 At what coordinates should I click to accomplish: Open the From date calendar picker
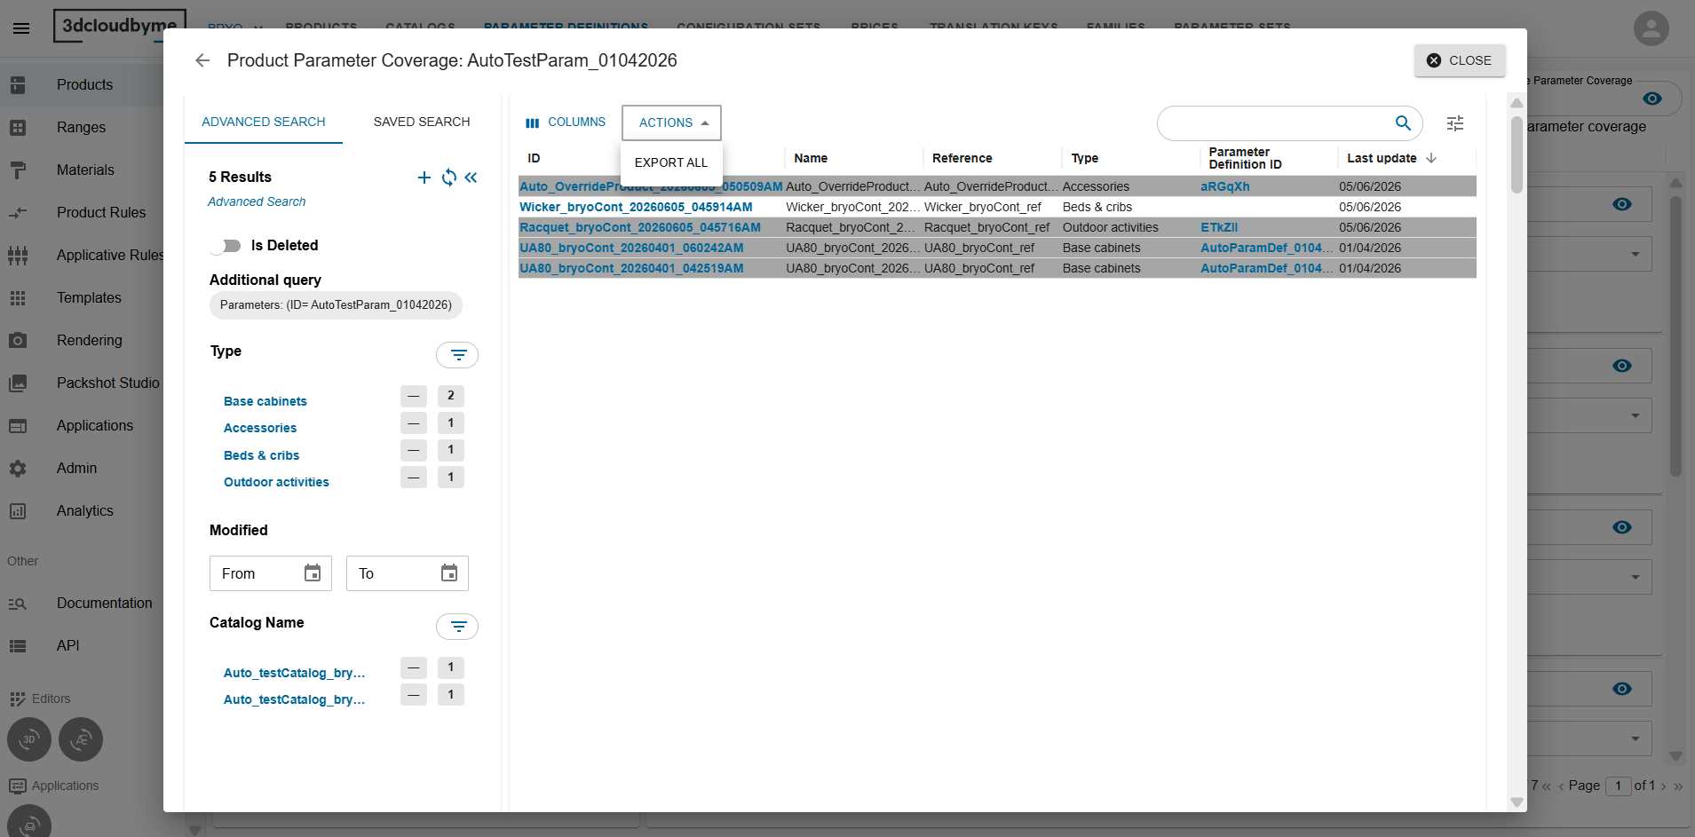click(313, 573)
